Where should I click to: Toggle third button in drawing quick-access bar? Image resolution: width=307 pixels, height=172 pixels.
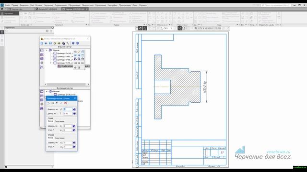tap(145, 28)
